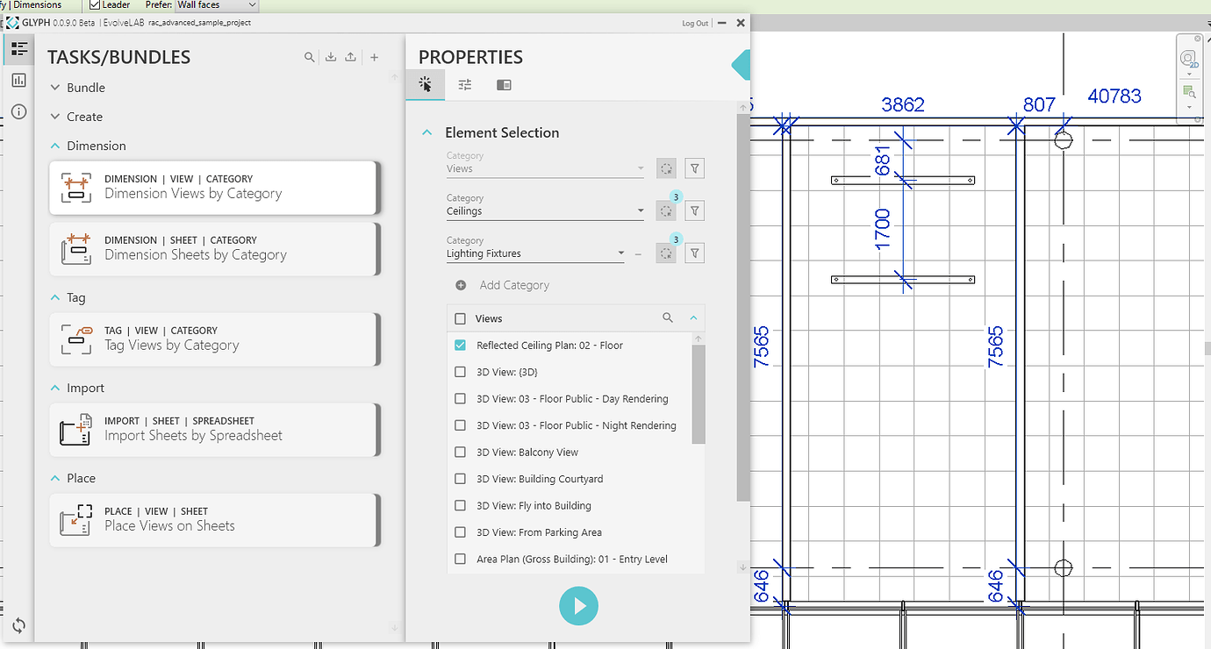Open the Prefer: Wall faces dropdown
Screen dimensions: 1211x649
pyautogui.click(x=216, y=5)
